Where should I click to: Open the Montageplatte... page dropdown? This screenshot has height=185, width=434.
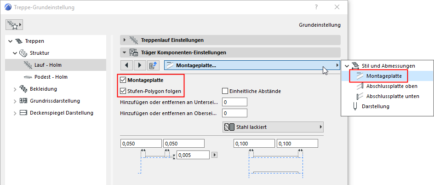click(252, 65)
